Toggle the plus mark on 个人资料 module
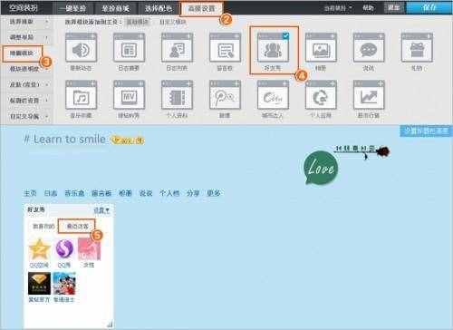The width and height of the screenshot is (453, 330). tap(189, 83)
